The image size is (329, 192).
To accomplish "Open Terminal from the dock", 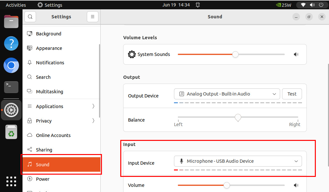I will 11,87.
